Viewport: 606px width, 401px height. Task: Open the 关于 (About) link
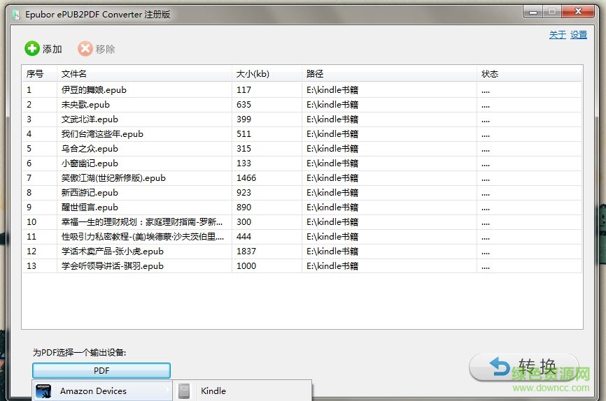[558, 35]
